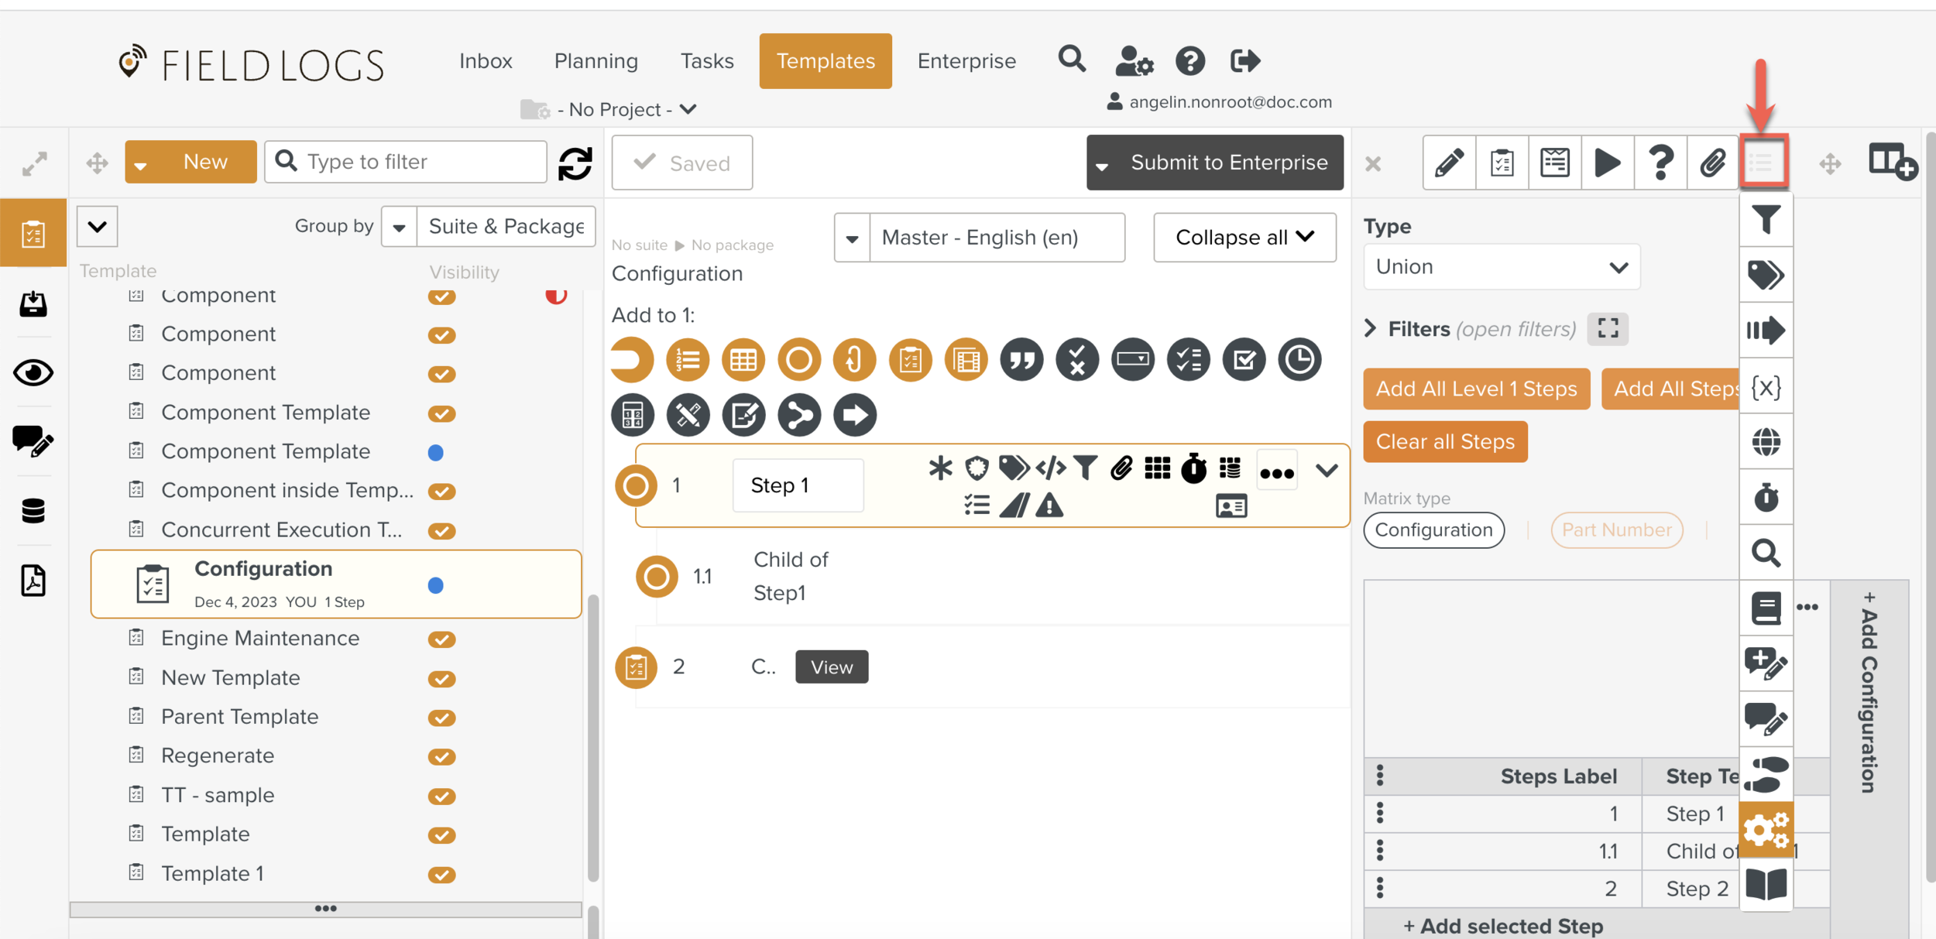Click the pencil edit icon in right toolbar

[1449, 163]
